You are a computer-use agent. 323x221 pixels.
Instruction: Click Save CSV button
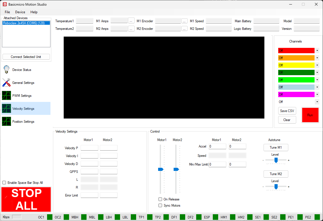tap(287, 111)
